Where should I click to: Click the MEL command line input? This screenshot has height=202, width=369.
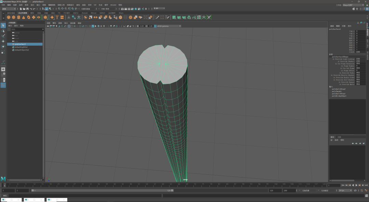tap(85, 196)
